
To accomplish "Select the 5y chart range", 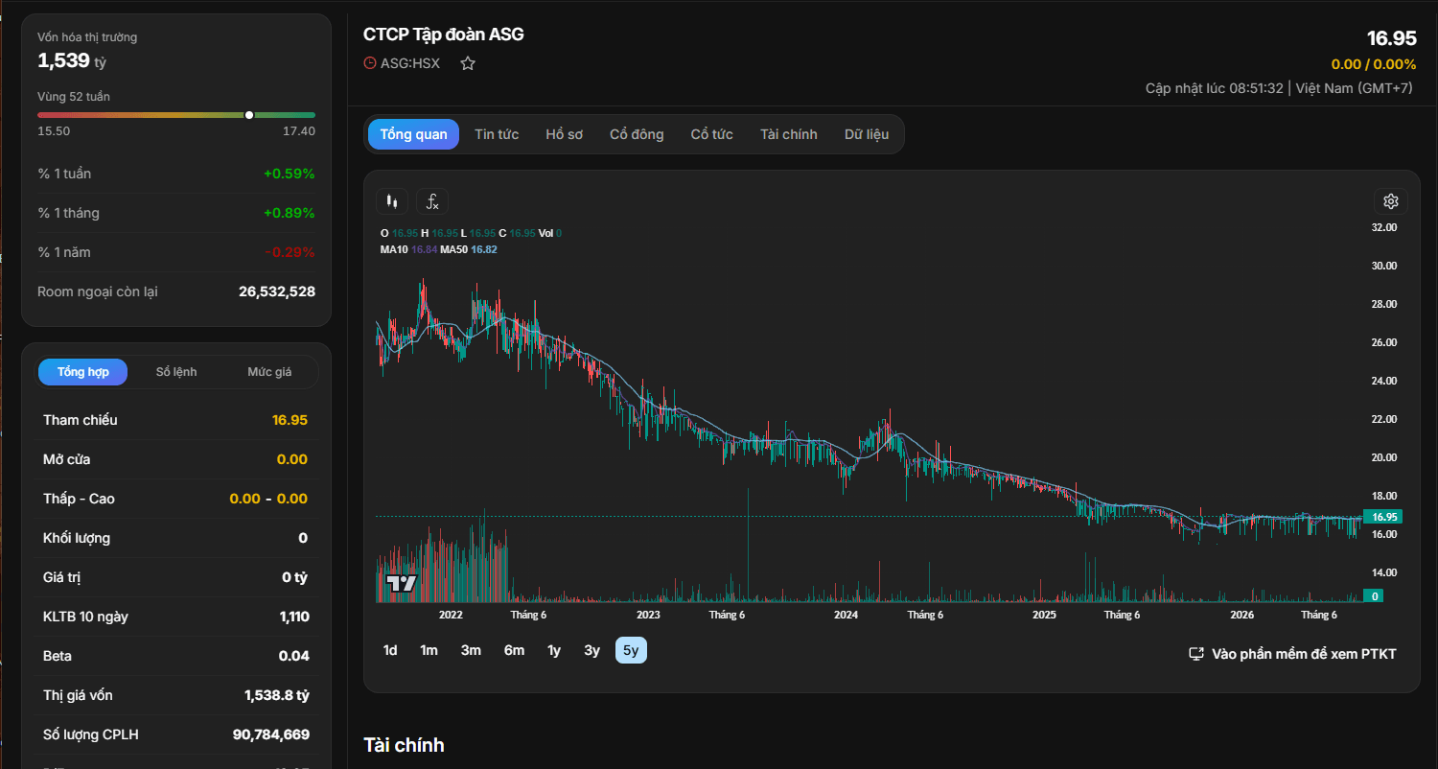I will click(x=631, y=650).
